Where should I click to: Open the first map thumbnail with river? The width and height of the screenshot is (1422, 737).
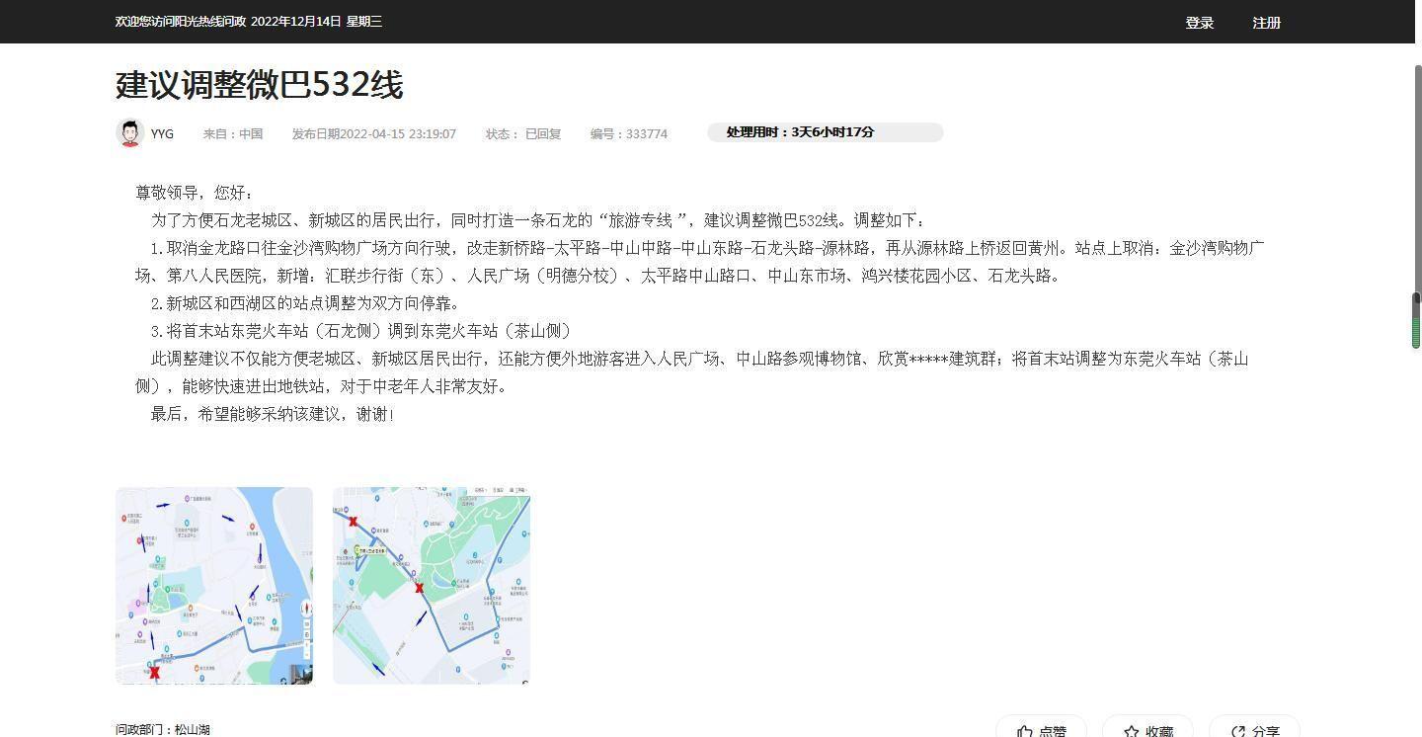click(x=214, y=585)
